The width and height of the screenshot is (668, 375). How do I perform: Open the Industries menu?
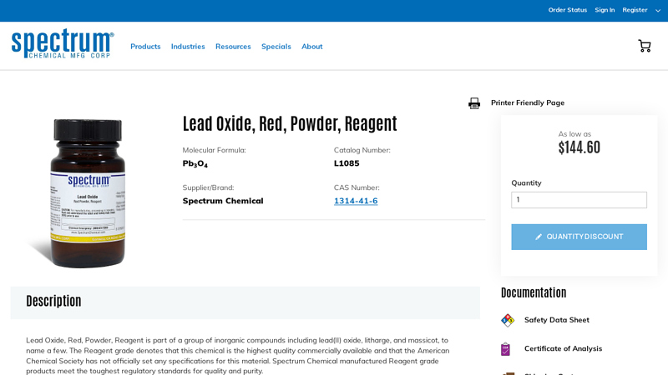click(188, 47)
